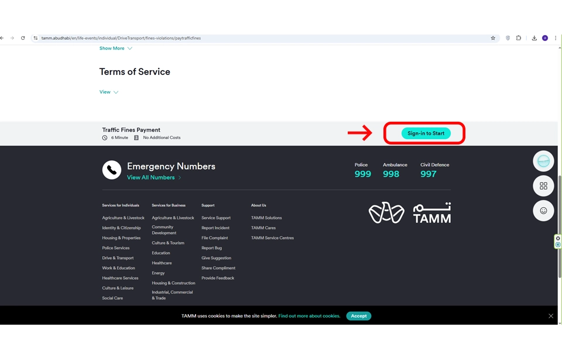
Task: Click the browser back arrow
Action: tap(2, 38)
